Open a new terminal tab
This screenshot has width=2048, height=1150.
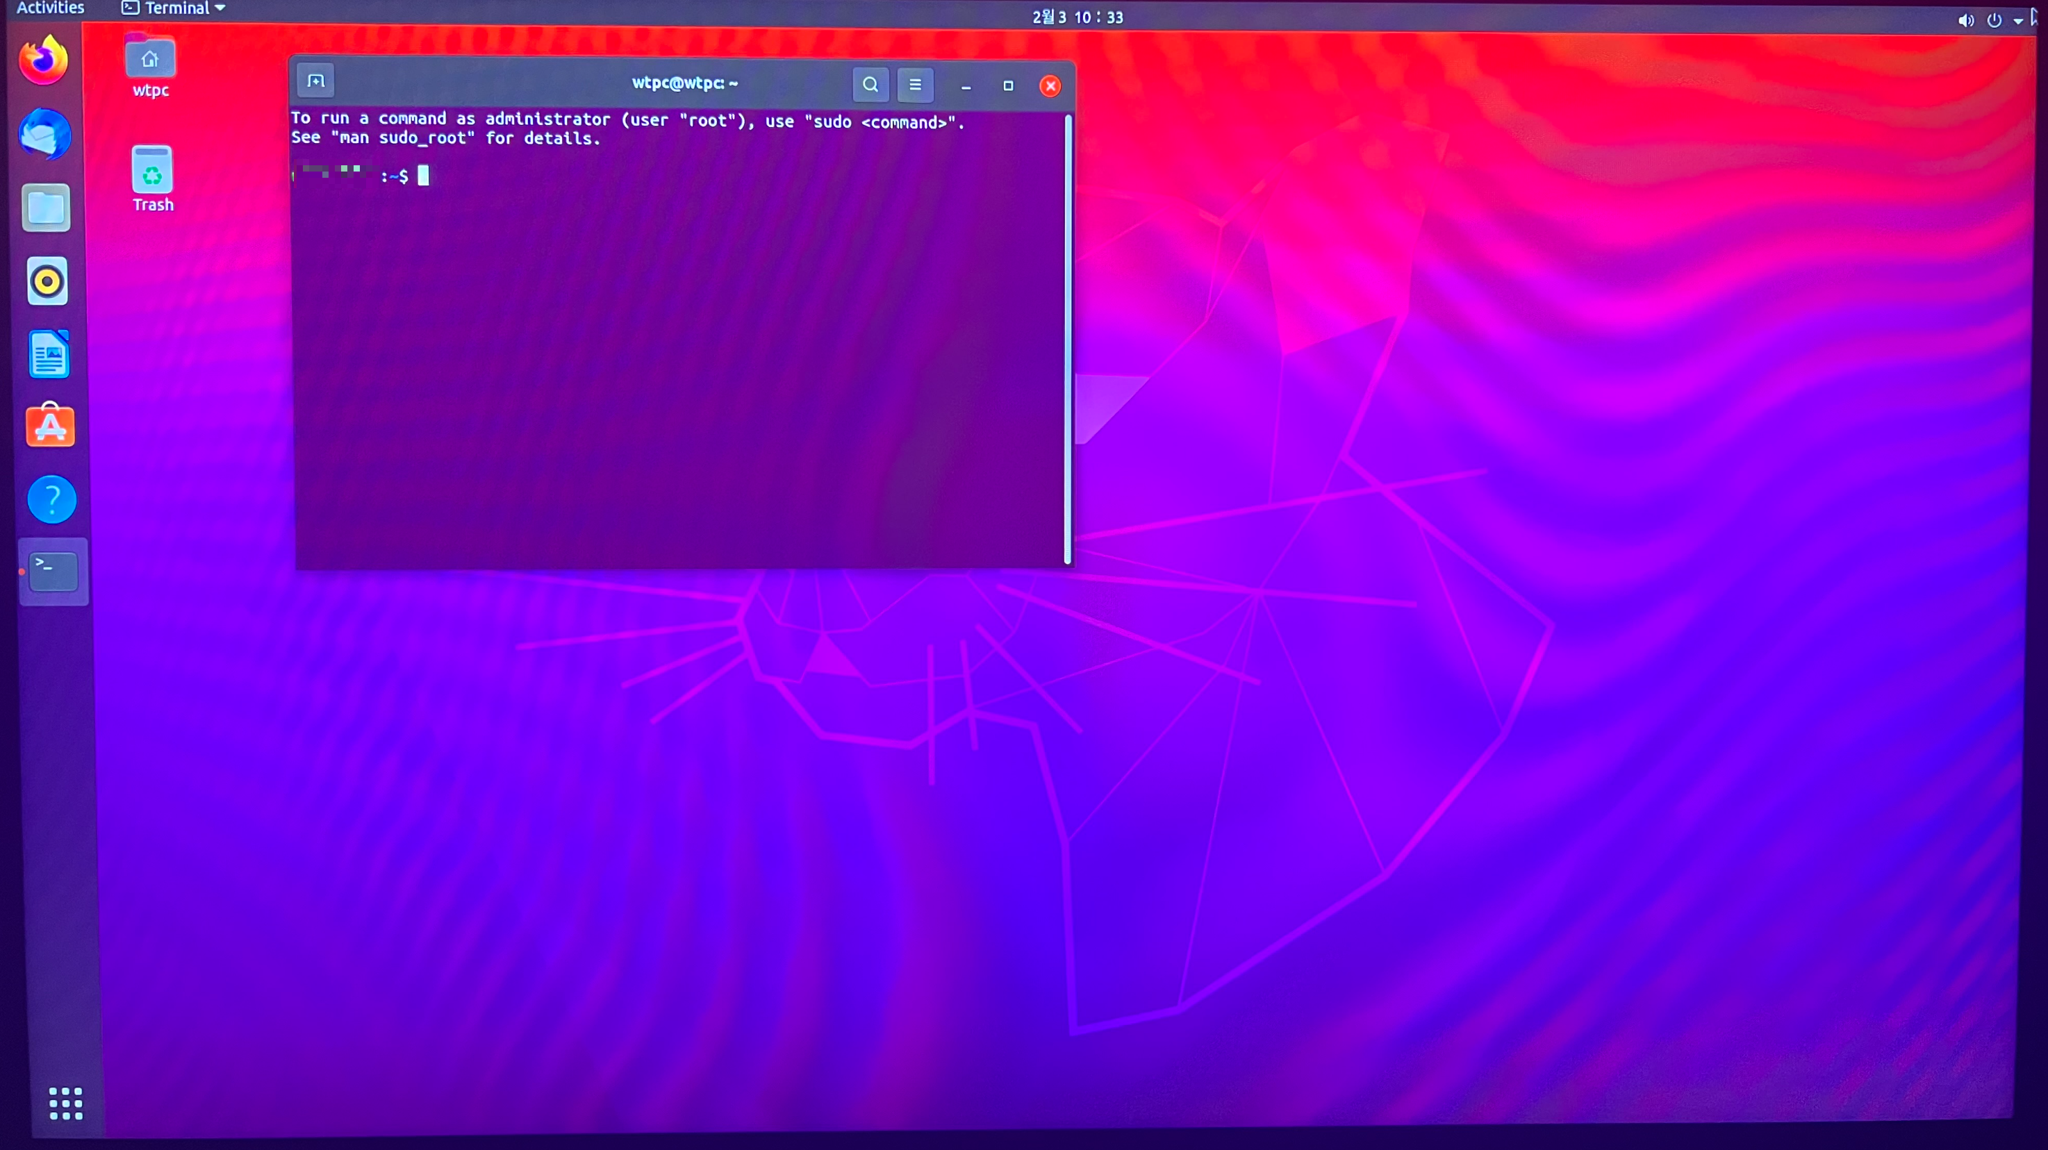315,81
